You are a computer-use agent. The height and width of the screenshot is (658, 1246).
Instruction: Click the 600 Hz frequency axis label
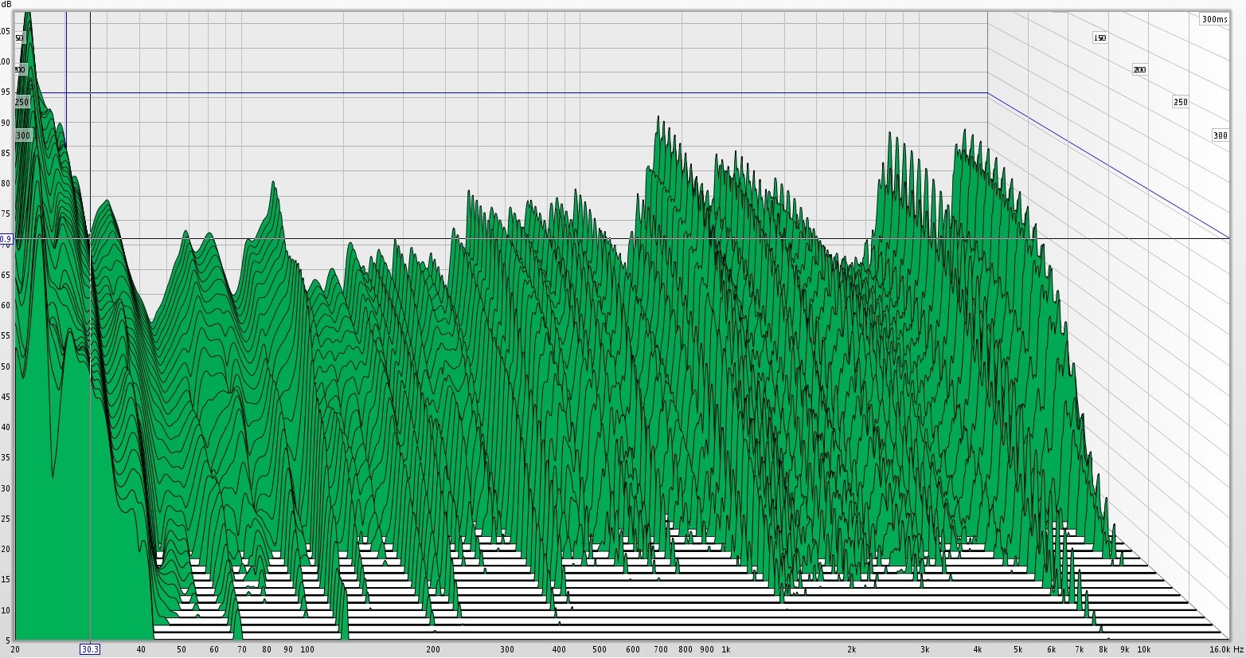633,649
